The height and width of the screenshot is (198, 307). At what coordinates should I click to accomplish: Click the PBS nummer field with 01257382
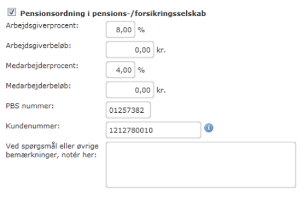[128, 110]
